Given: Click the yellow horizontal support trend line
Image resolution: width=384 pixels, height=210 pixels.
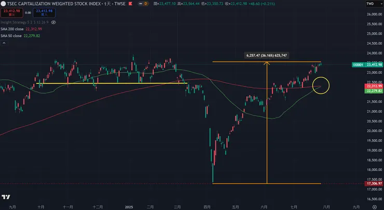Looking at the screenshot, I should point(112,83).
